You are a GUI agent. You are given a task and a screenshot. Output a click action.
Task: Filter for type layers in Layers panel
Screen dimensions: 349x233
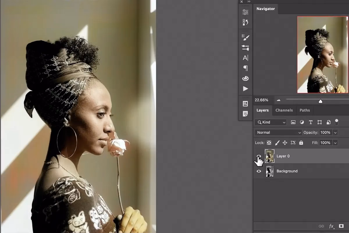coord(310,122)
